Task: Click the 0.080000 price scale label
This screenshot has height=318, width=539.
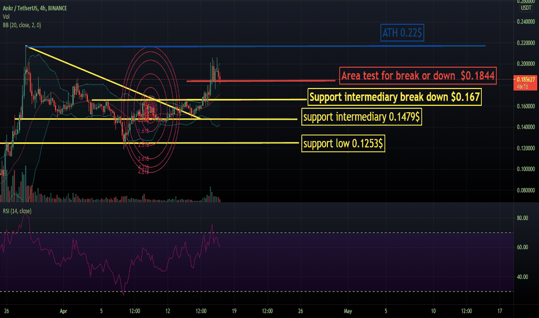Action: pyautogui.click(x=526, y=190)
